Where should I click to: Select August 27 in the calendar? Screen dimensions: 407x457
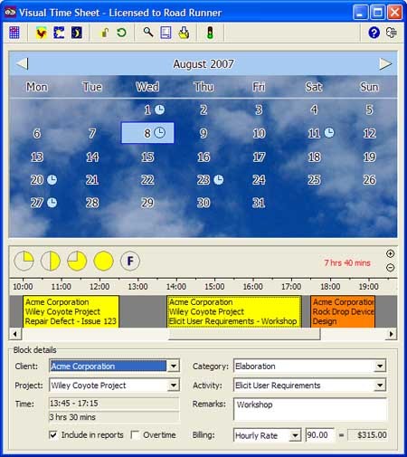click(37, 203)
